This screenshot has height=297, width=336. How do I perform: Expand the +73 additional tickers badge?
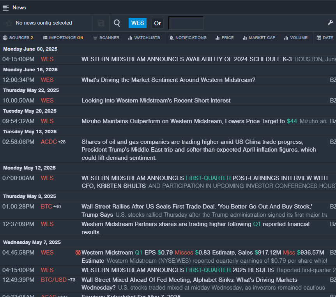tap(71, 280)
